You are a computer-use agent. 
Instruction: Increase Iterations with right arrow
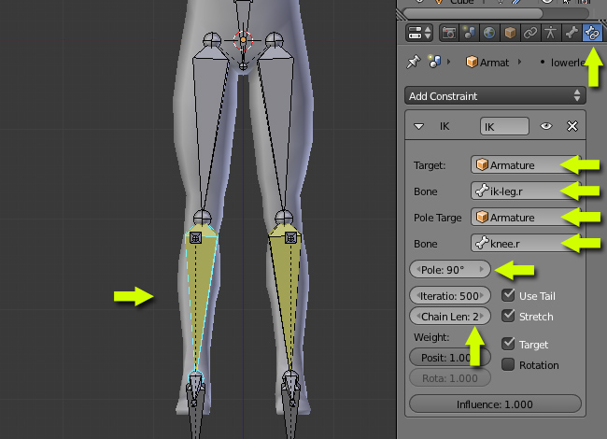tap(482, 296)
